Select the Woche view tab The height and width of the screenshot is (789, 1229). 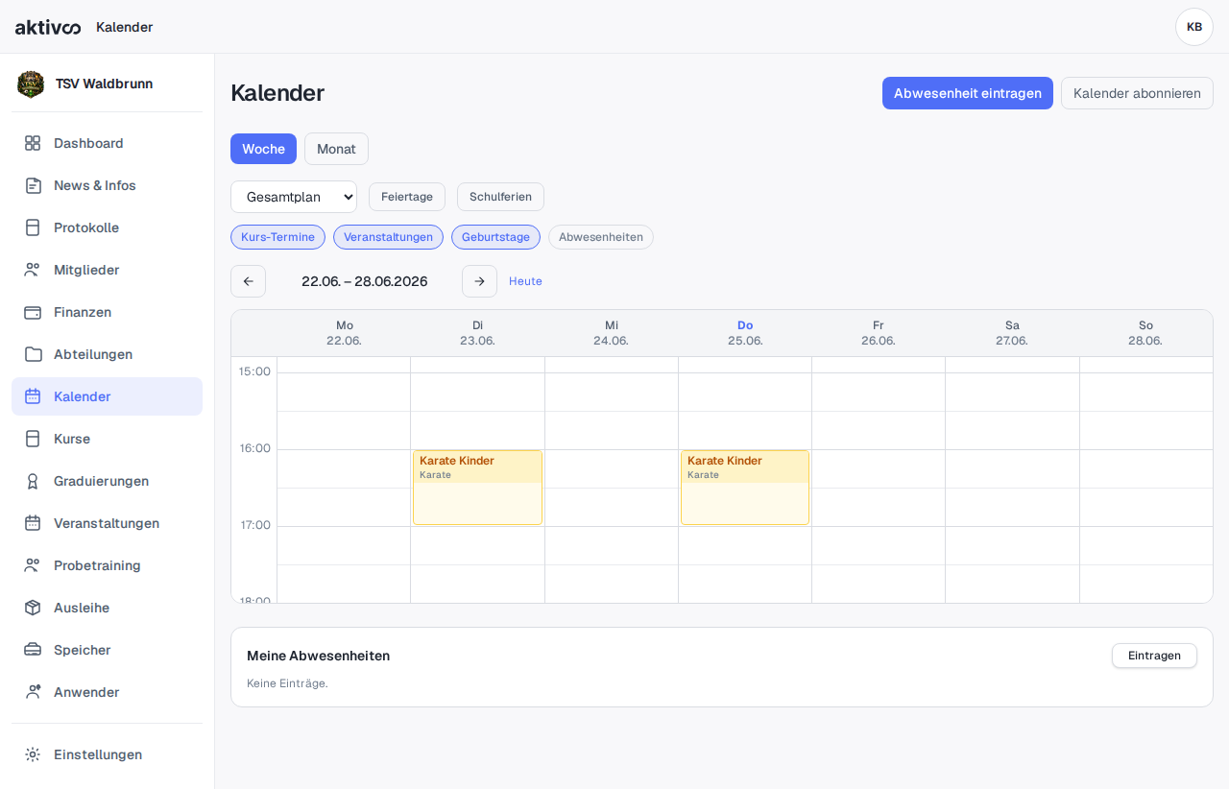[263, 149]
